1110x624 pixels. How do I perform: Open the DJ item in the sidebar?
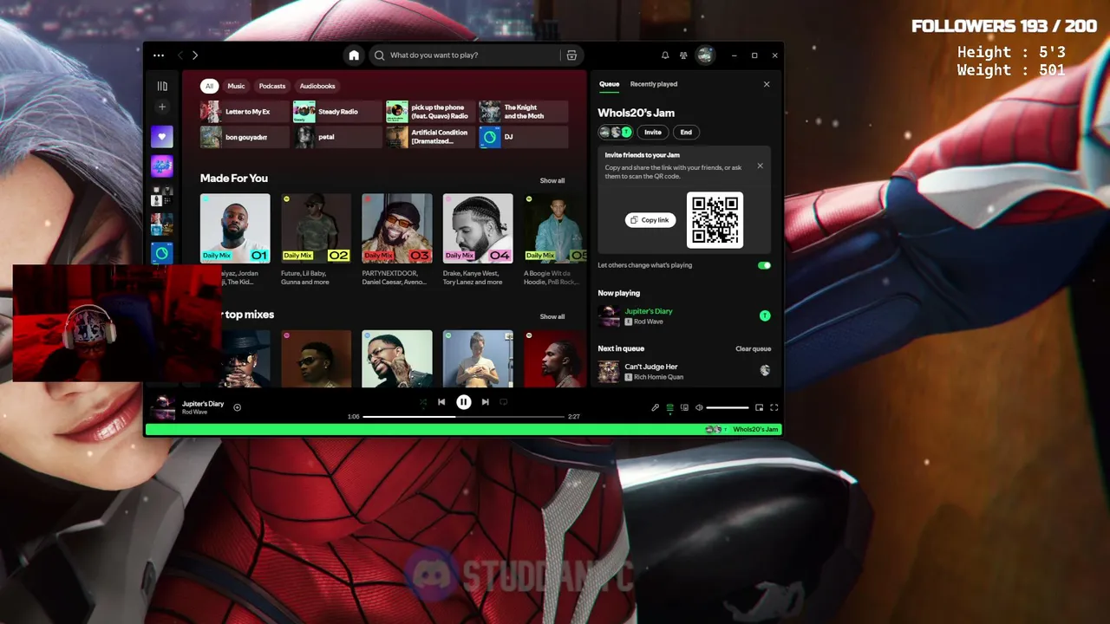click(162, 253)
